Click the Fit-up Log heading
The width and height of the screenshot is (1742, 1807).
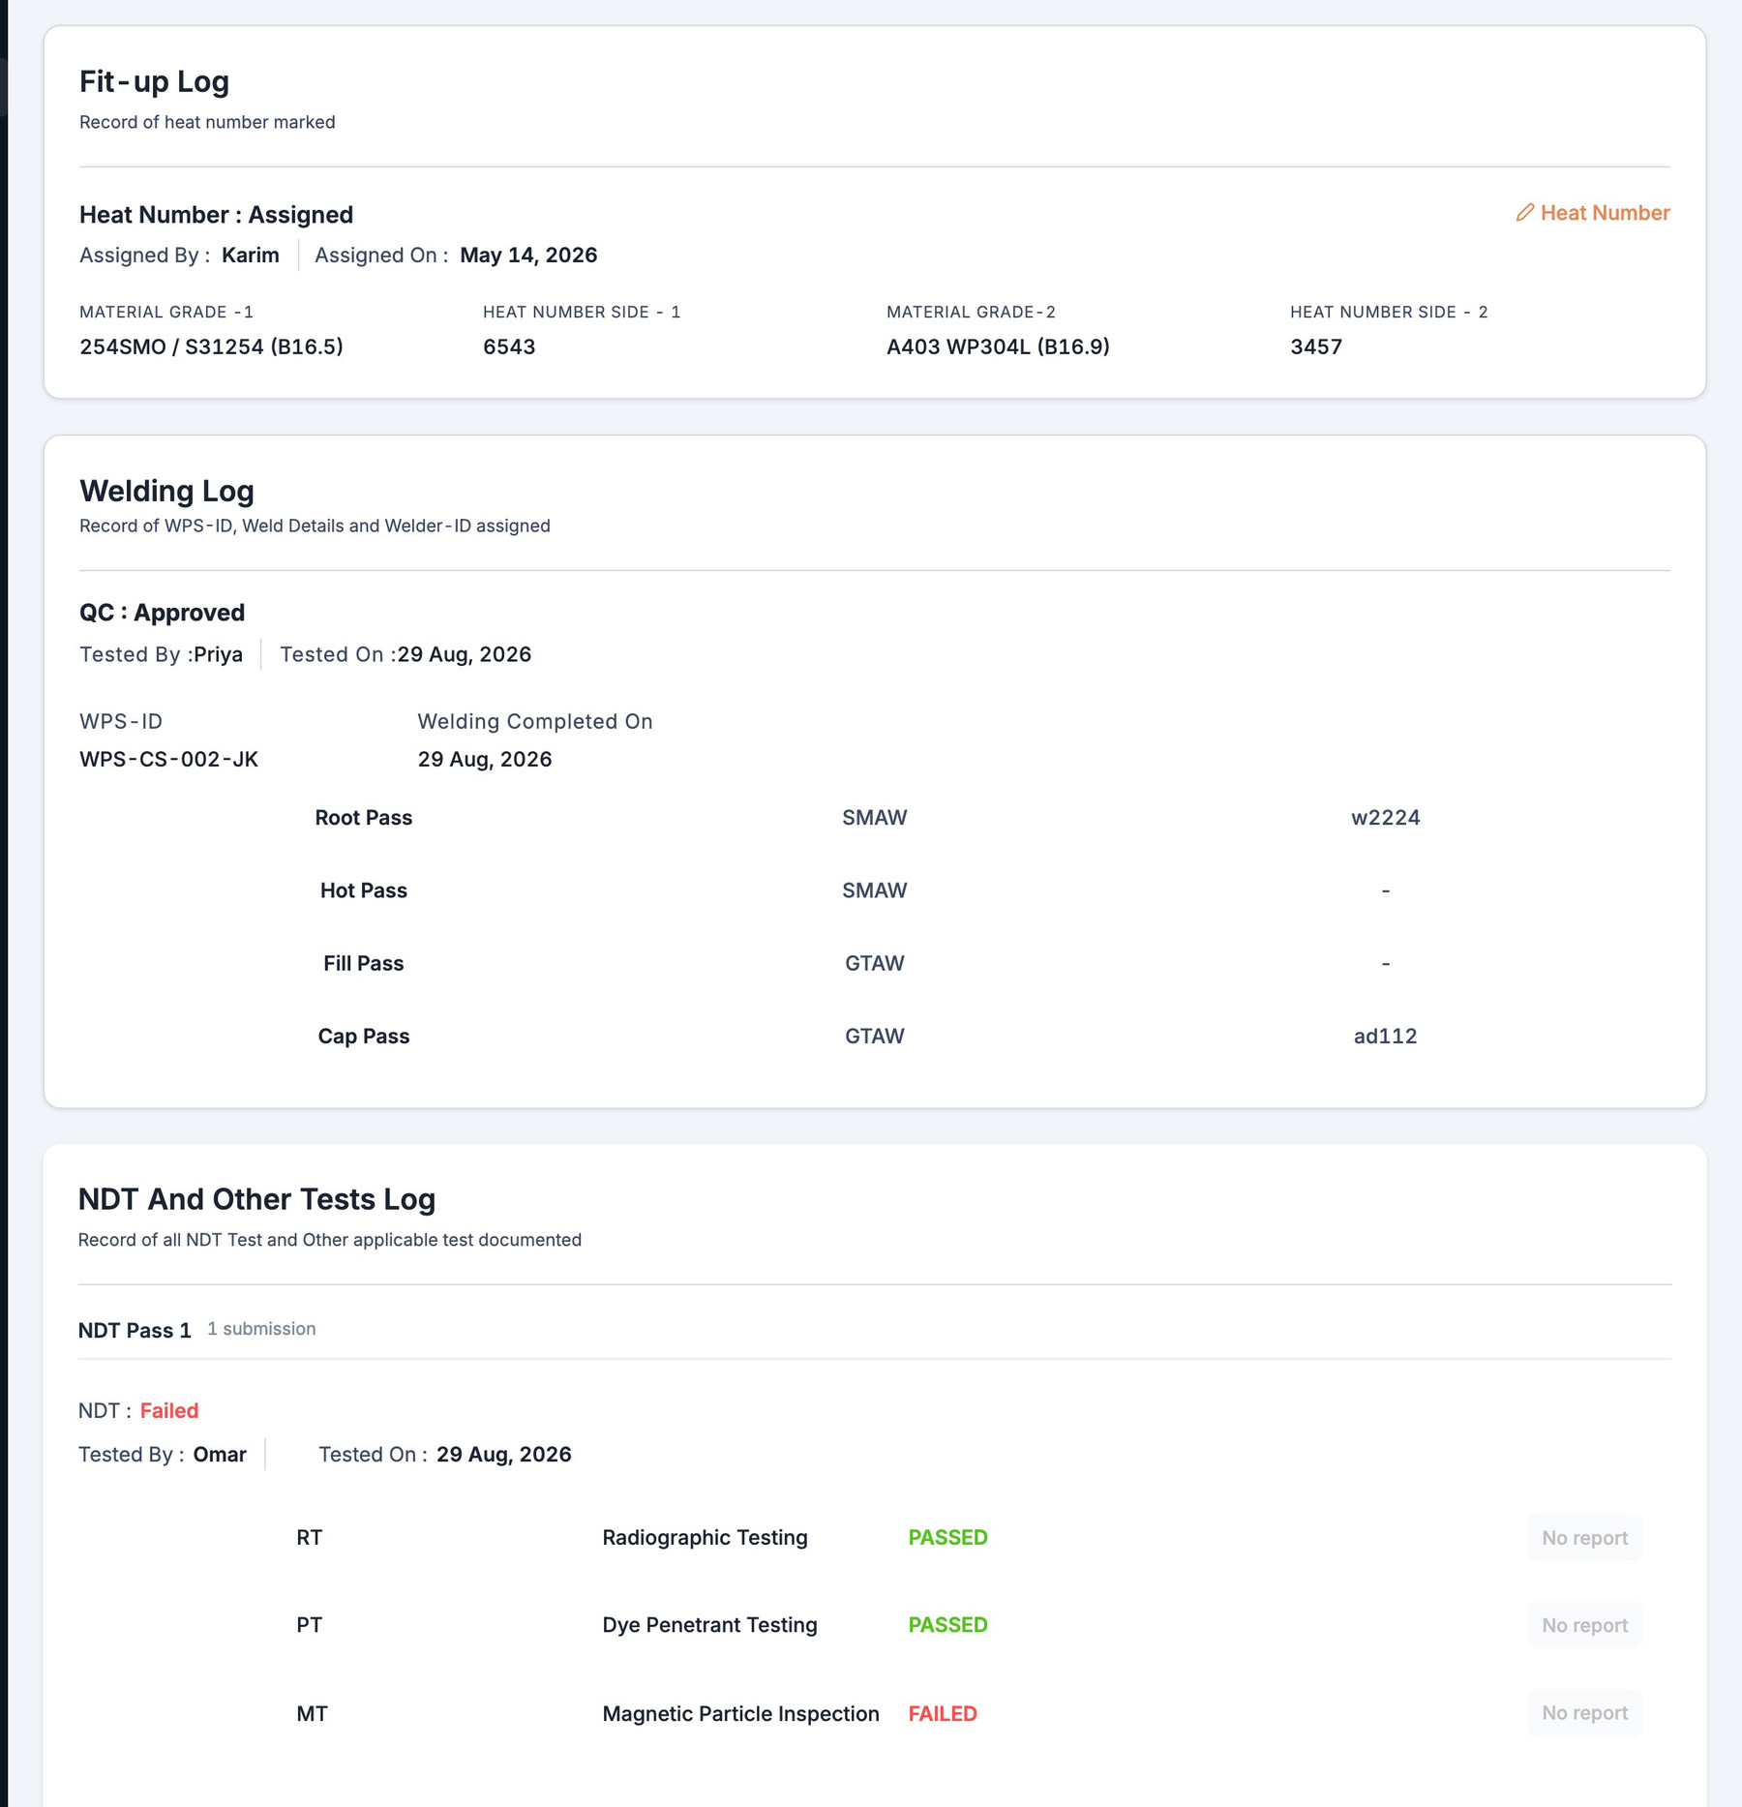coord(154,81)
